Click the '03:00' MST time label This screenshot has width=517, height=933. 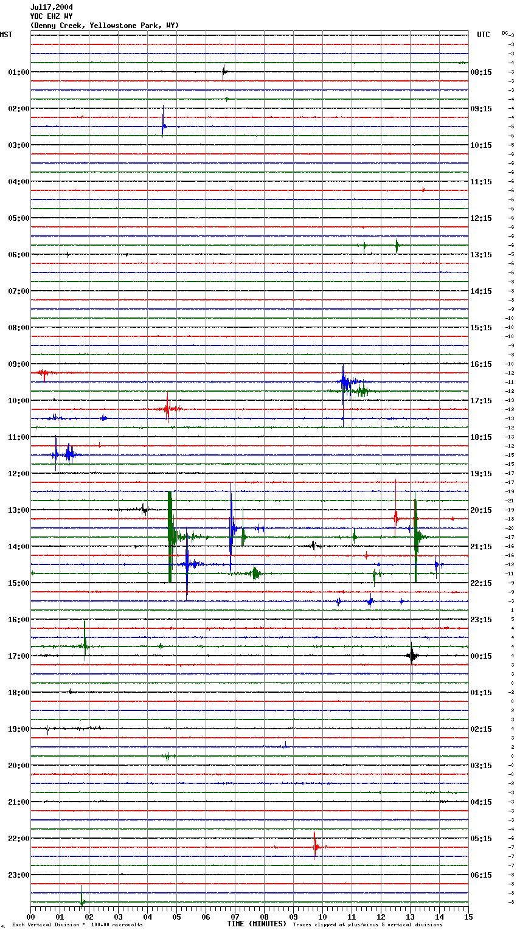point(18,145)
